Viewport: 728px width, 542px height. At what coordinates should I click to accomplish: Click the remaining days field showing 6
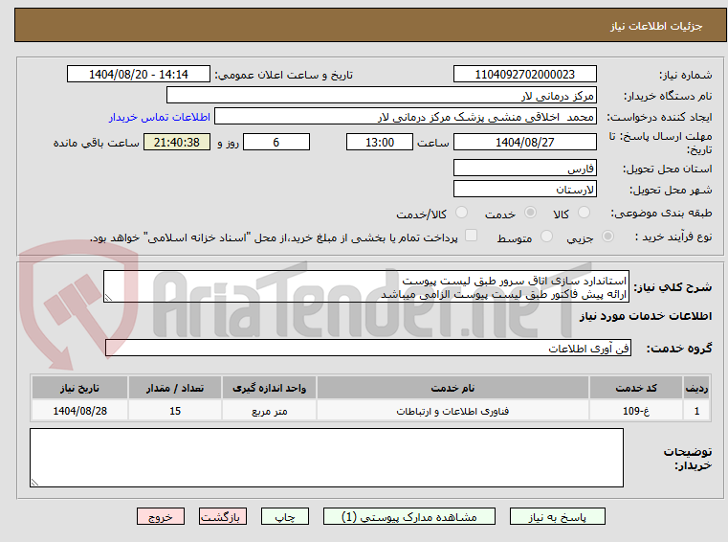click(276, 143)
